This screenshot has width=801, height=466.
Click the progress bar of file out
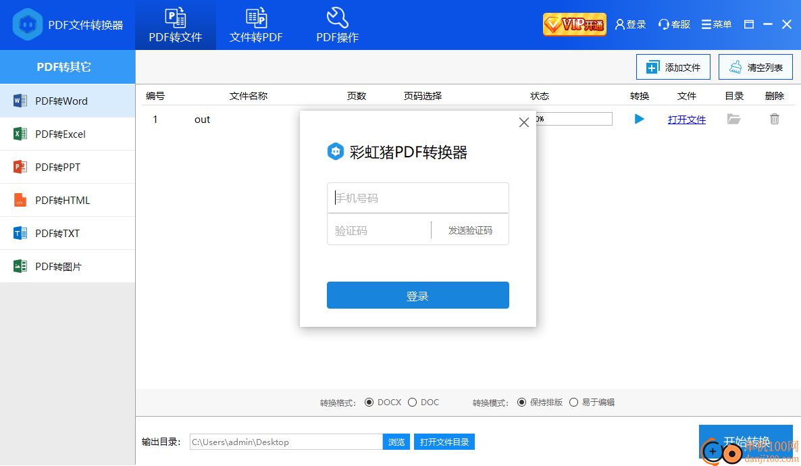pos(574,119)
